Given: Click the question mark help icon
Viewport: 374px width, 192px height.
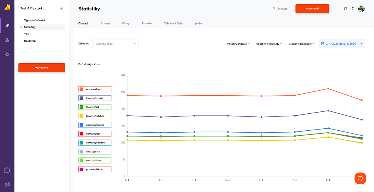Looking at the screenshot, I should tap(353, 8).
